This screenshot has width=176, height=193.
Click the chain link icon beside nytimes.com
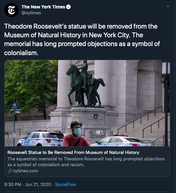click(x=10, y=171)
